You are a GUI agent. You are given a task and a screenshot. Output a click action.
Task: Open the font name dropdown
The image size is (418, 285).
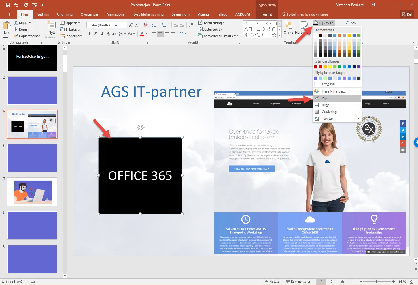pos(112,25)
